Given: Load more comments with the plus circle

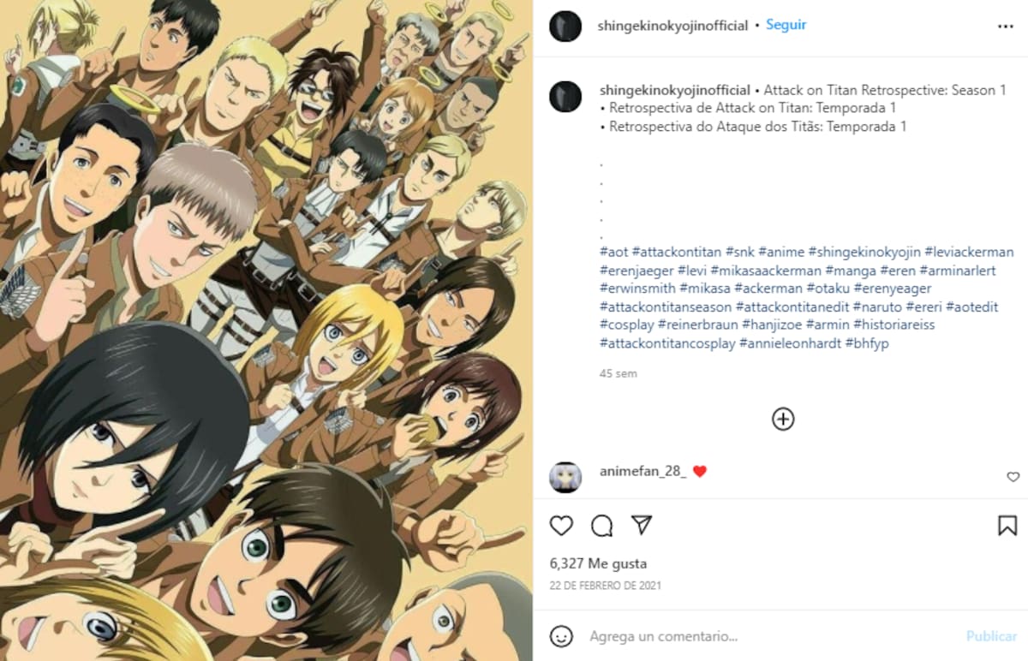Looking at the screenshot, I should 783,419.
